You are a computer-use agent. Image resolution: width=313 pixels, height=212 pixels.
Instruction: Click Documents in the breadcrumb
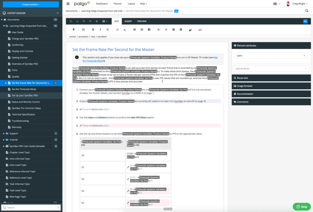(x=72, y=11)
